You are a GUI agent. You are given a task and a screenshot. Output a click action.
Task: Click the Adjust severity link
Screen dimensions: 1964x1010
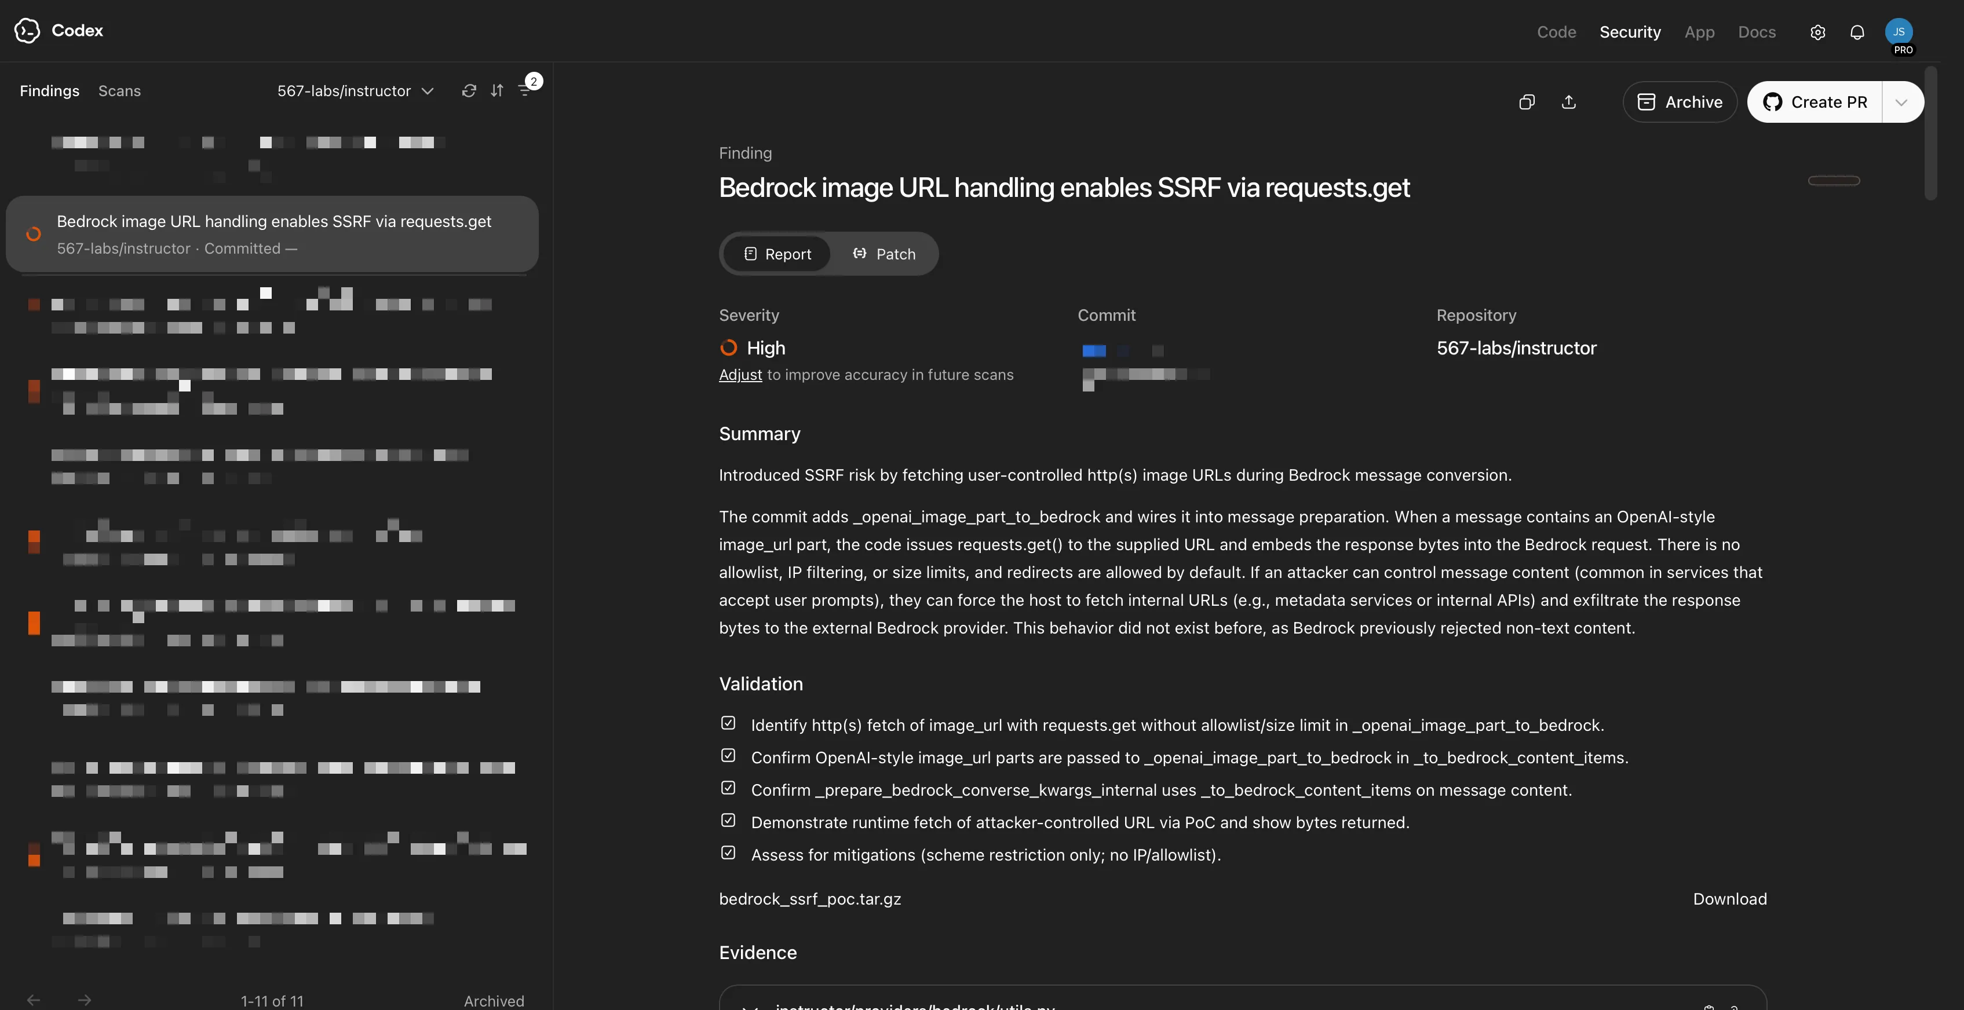pyautogui.click(x=740, y=375)
